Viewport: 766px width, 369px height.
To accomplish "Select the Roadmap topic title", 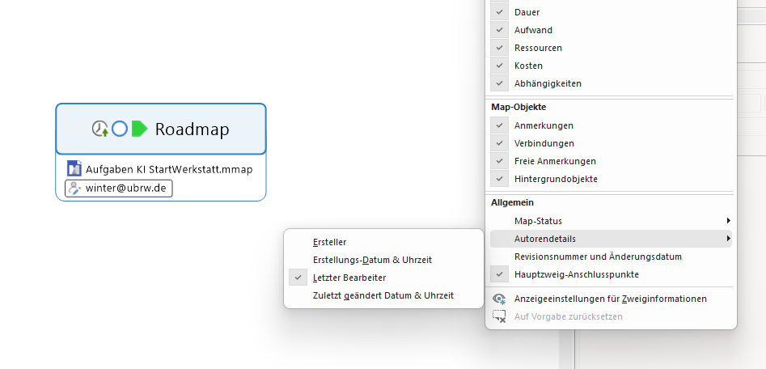I will point(192,129).
